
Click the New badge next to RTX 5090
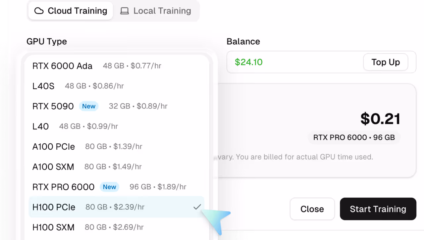[88, 106]
